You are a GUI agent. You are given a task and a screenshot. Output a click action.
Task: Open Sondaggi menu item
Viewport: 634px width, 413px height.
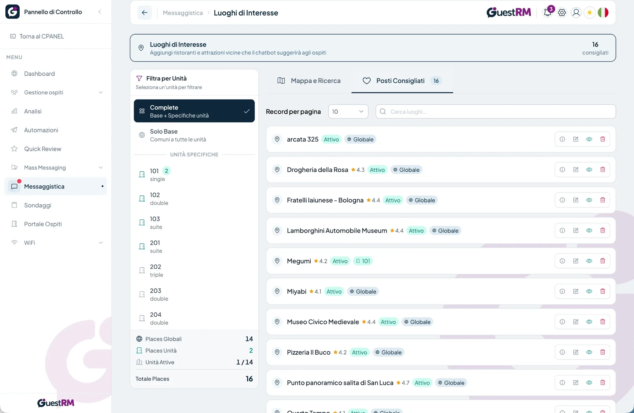click(x=56, y=205)
